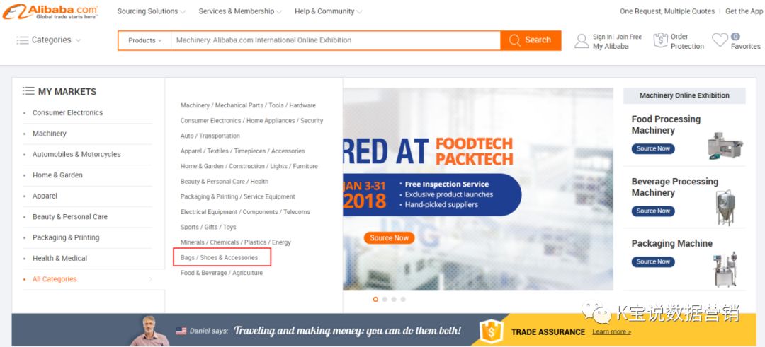
Task: Select the first orange carousel dot
Action: click(x=375, y=299)
